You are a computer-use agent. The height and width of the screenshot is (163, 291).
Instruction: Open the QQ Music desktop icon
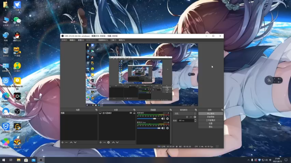[17, 67]
